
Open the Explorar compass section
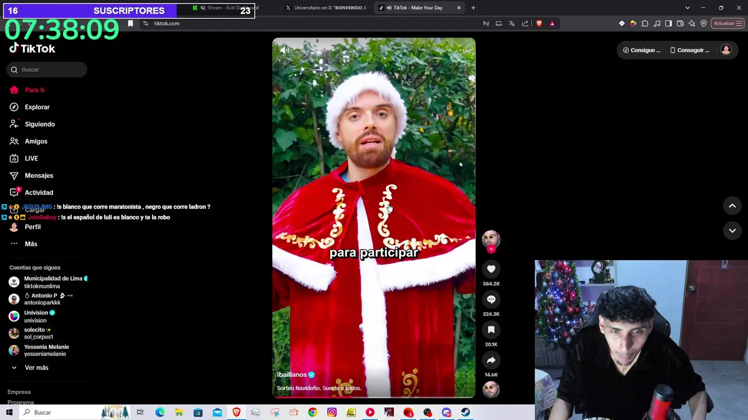30,107
